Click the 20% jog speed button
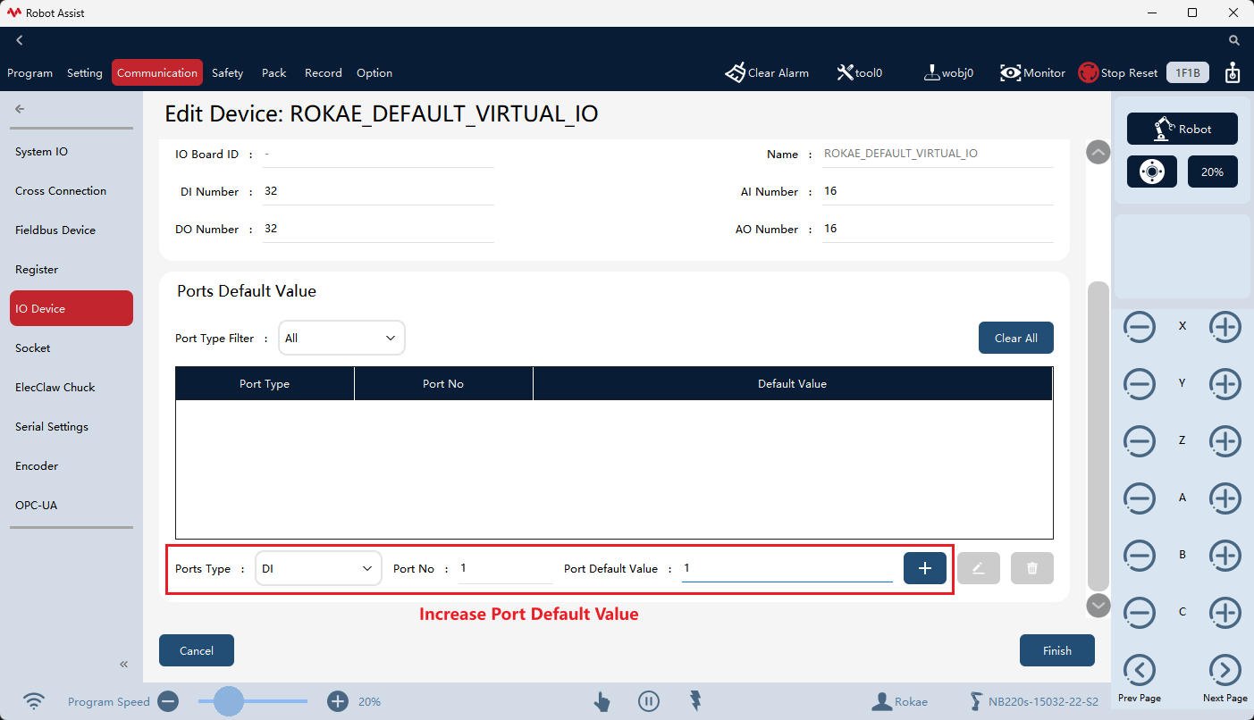Screen dimensions: 1254x720 (x=1212, y=172)
